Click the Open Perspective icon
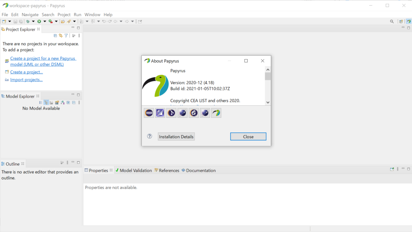412x232 pixels. click(401, 21)
